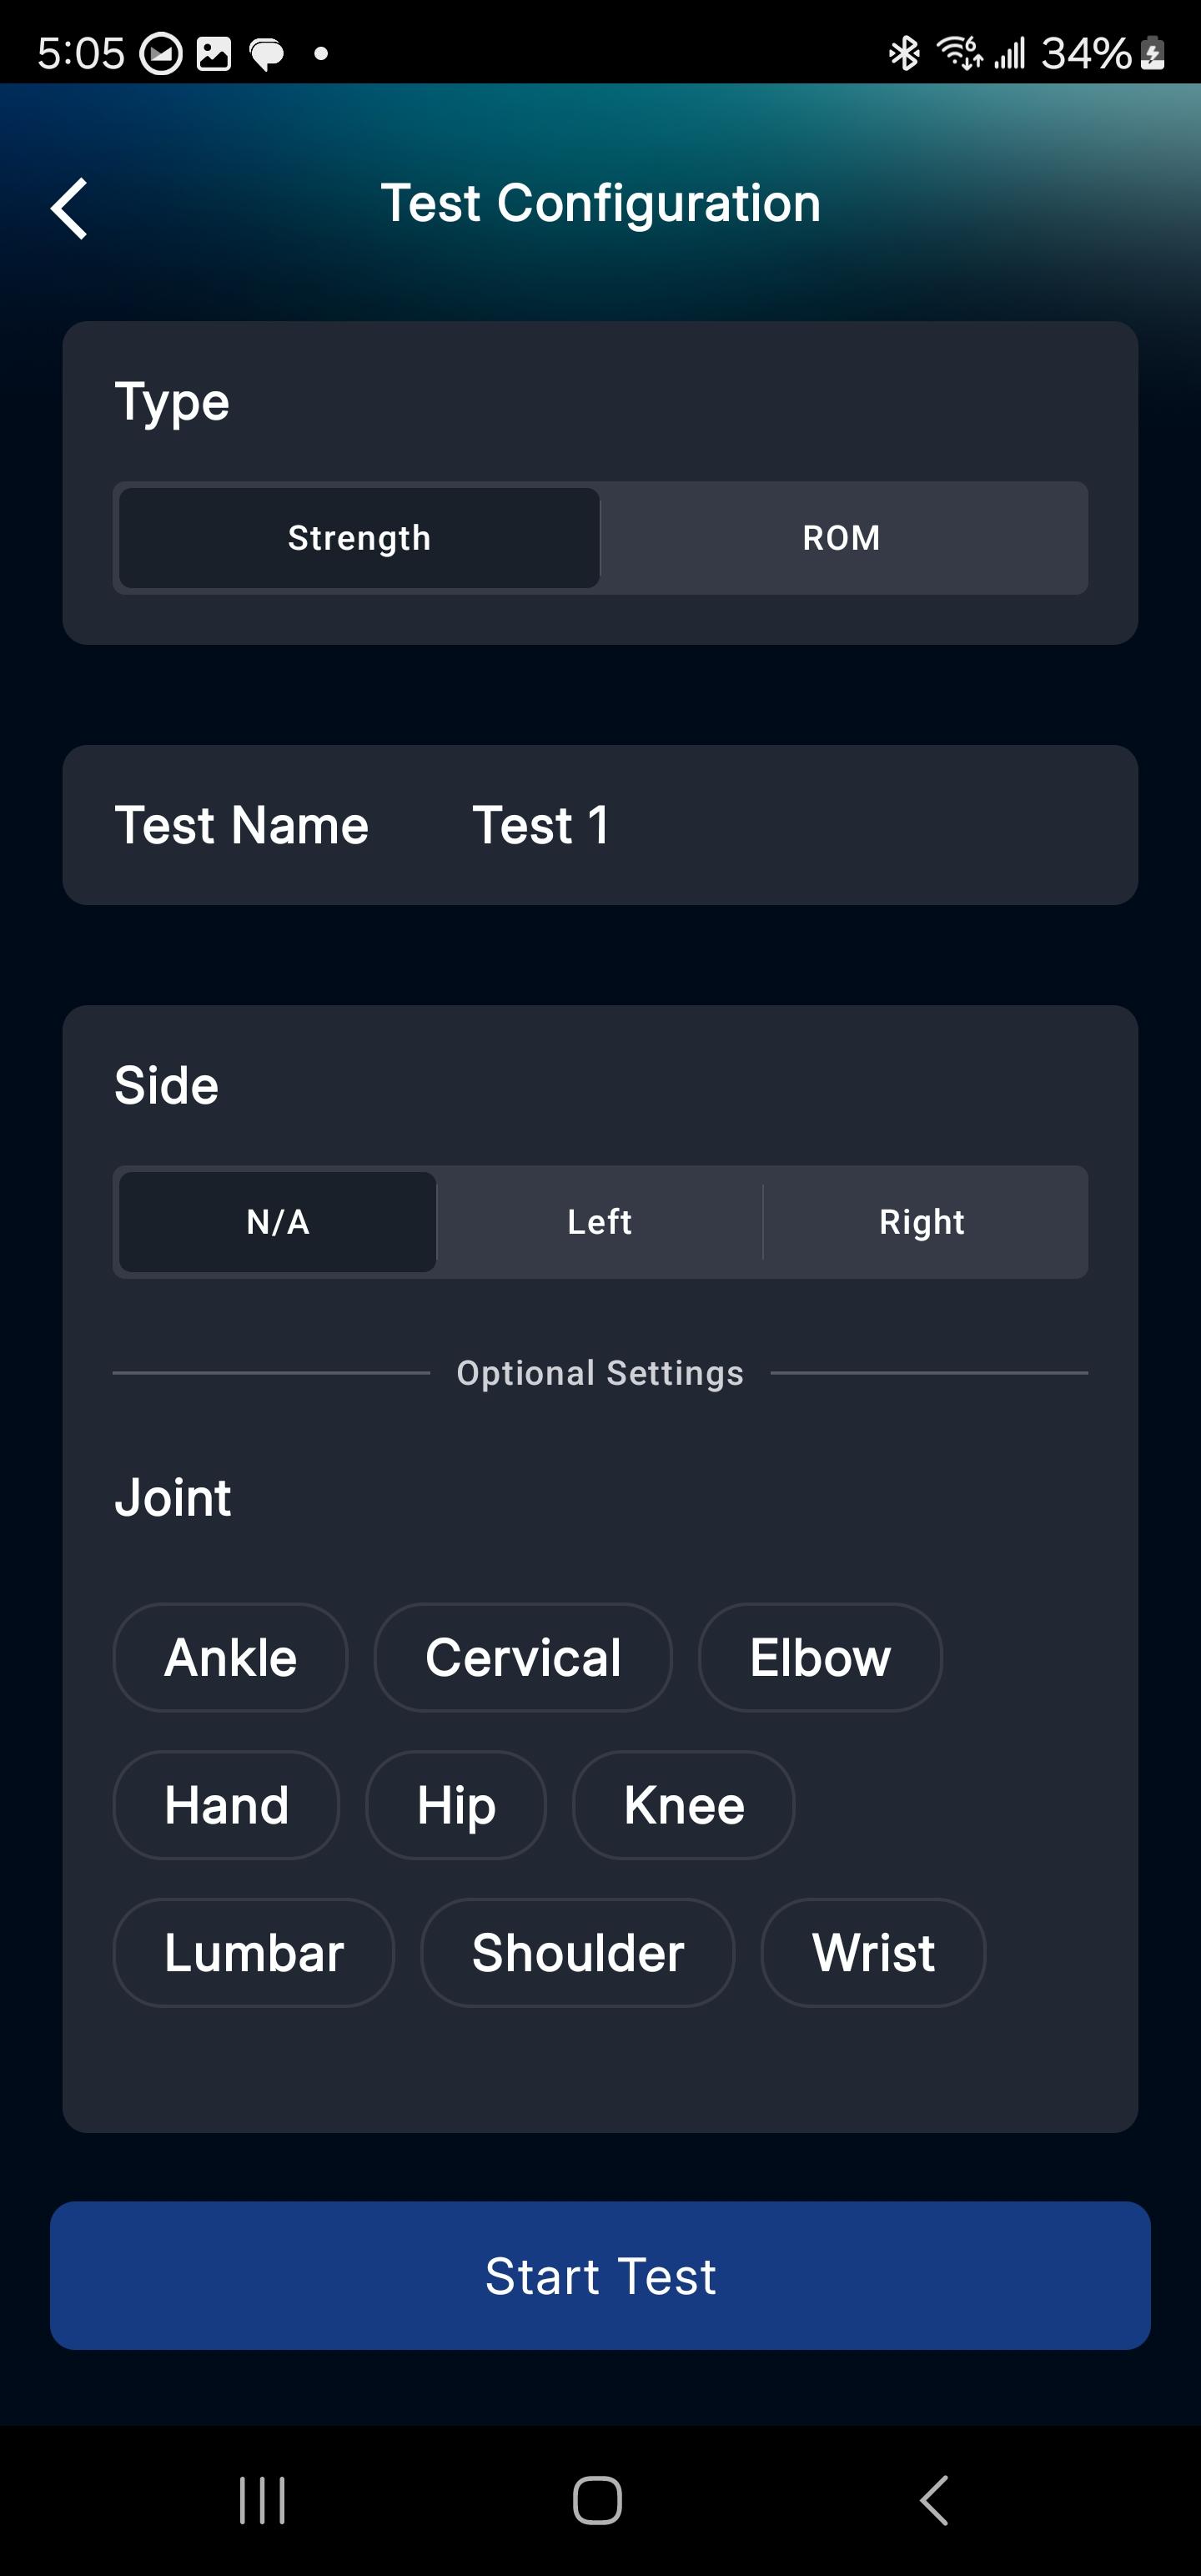Image resolution: width=1201 pixels, height=2576 pixels.
Task: Open the Android recent apps button
Action: click(262, 2500)
